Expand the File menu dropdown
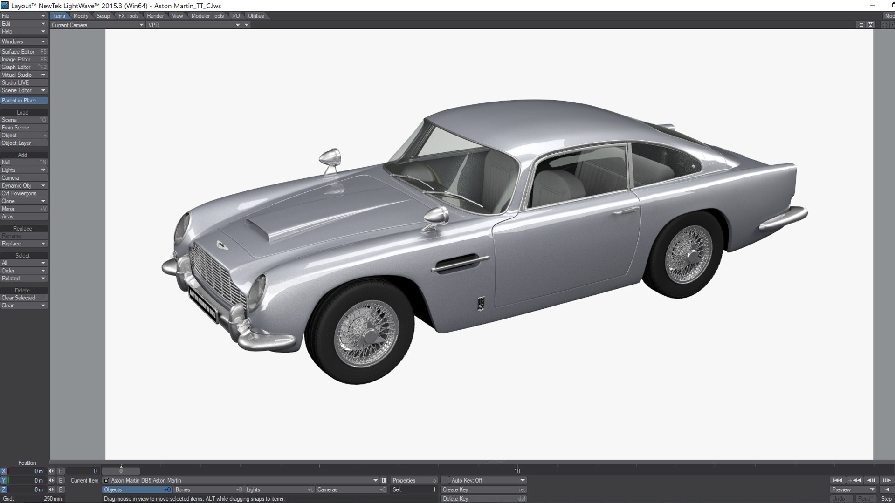895x503 pixels. coord(24,16)
